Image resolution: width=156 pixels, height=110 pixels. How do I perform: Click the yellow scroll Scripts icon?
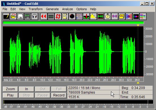point(65,16)
